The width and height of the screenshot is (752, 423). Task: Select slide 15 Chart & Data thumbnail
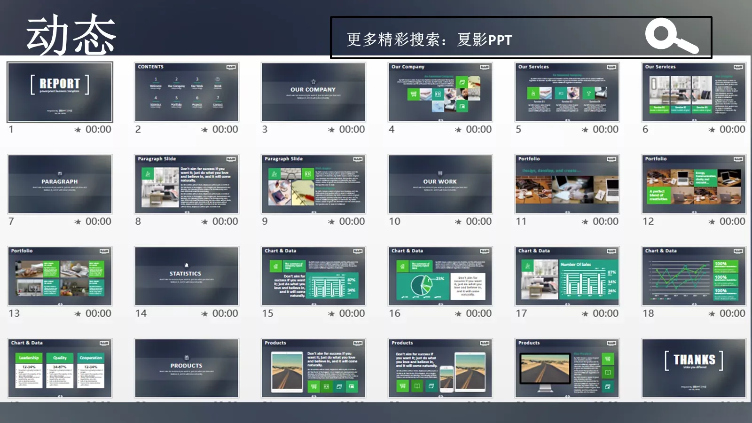pyautogui.click(x=313, y=276)
